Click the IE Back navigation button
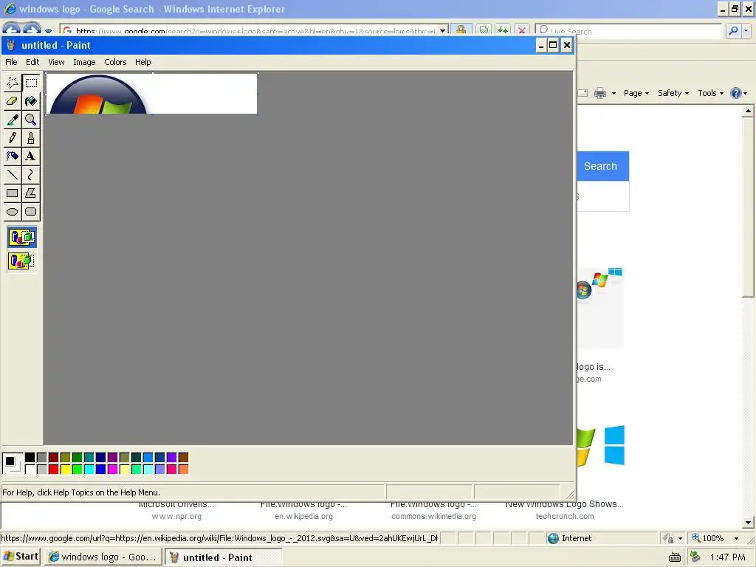The height and width of the screenshot is (567, 756). pyautogui.click(x=12, y=29)
